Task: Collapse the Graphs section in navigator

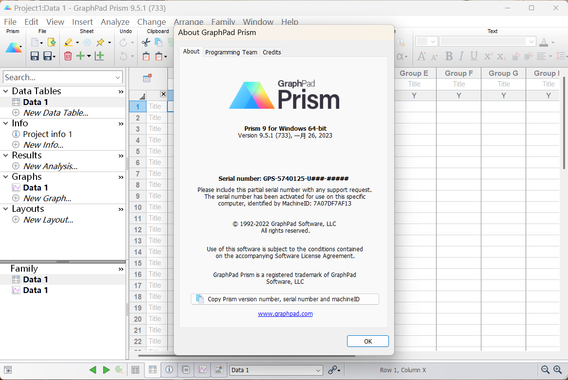Action: (x=5, y=177)
